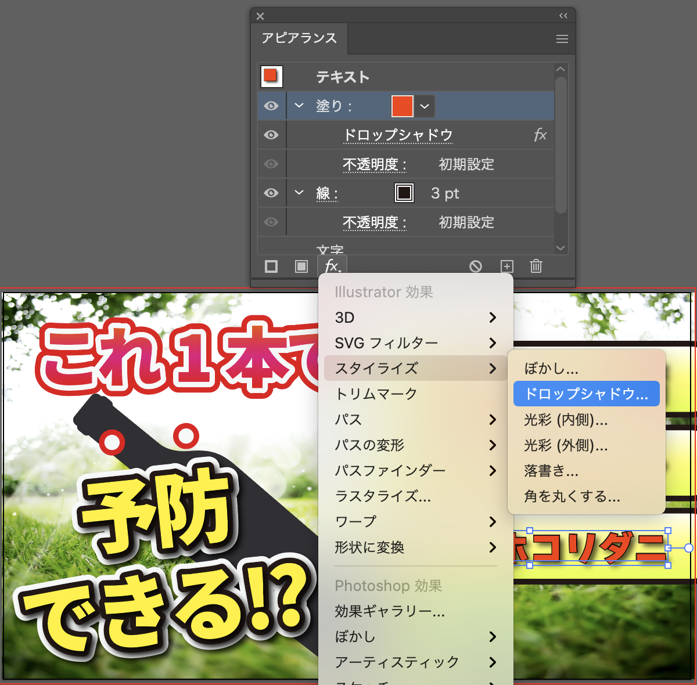The height and width of the screenshot is (685, 697).
Task: Collapse the Stroke row disclosure chevron
Action: (299, 193)
